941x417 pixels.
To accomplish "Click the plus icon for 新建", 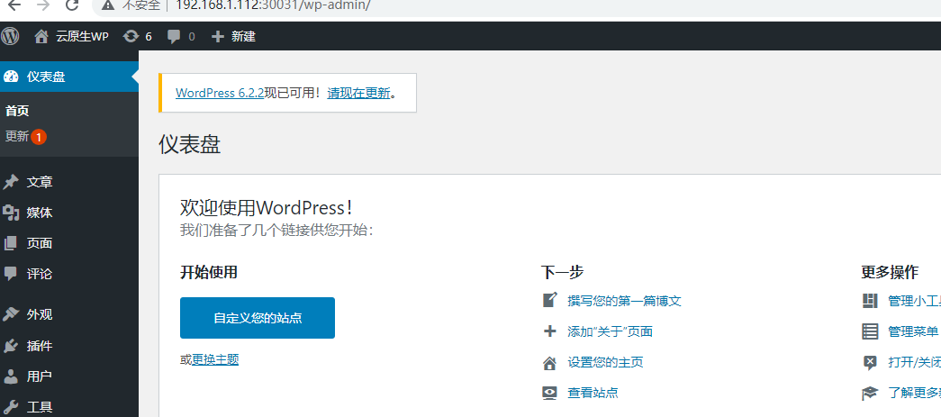I will click(218, 37).
